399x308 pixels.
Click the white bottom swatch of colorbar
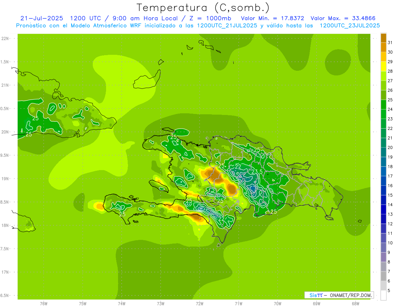click(x=383, y=295)
